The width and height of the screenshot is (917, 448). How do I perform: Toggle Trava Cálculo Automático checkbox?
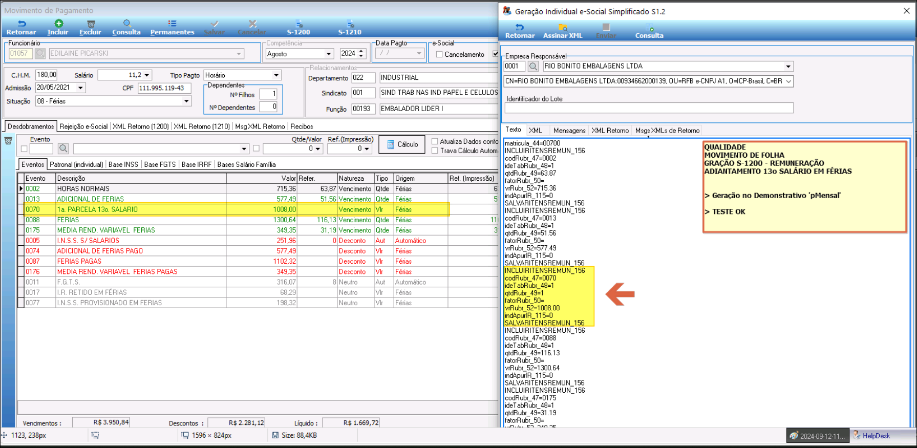pos(435,151)
